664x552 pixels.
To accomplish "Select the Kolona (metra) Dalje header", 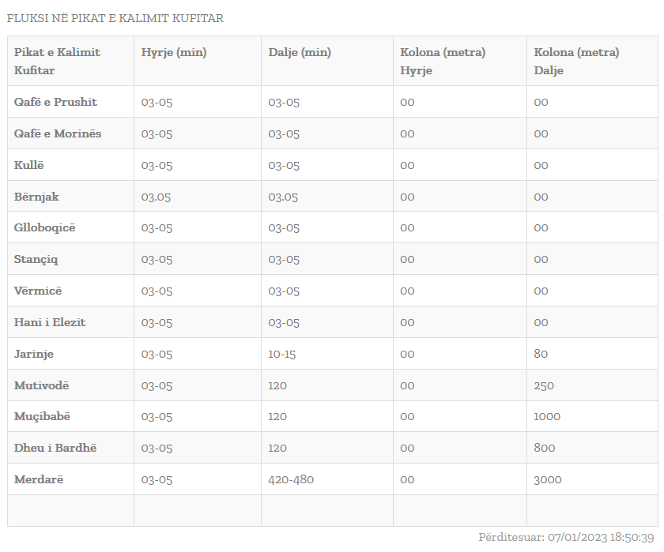I will (x=576, y=61).
